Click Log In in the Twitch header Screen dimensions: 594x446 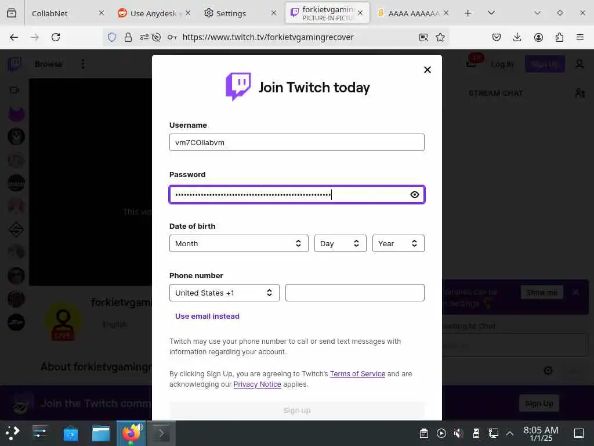tap(502, 64)
